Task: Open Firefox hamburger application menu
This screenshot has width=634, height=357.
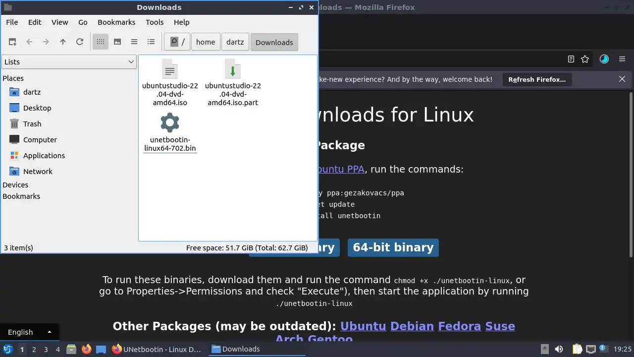Action: click(x=622, y=59)
